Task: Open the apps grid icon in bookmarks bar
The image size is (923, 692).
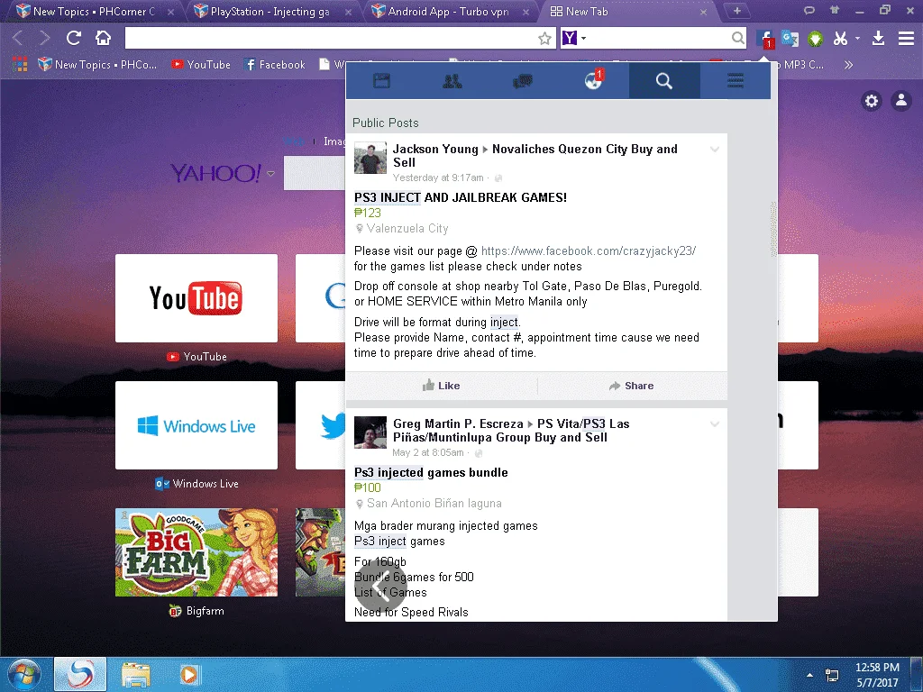Action: click(x=20, y=64)
